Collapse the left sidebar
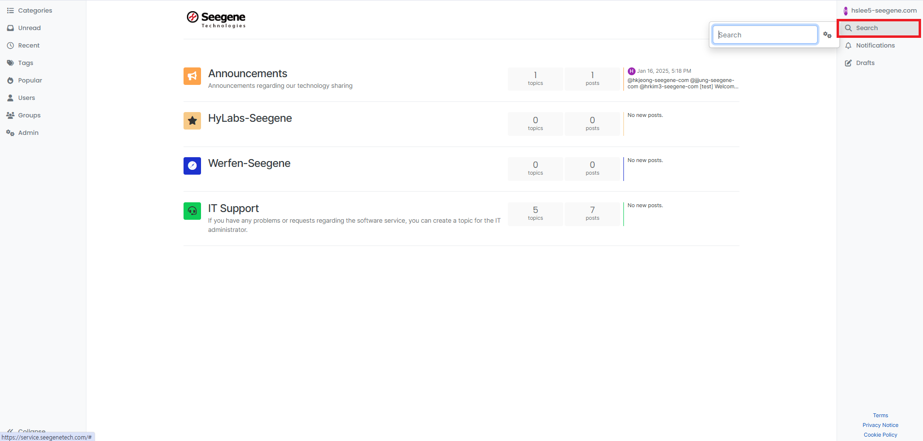923x441 pixels. [26, 430]
